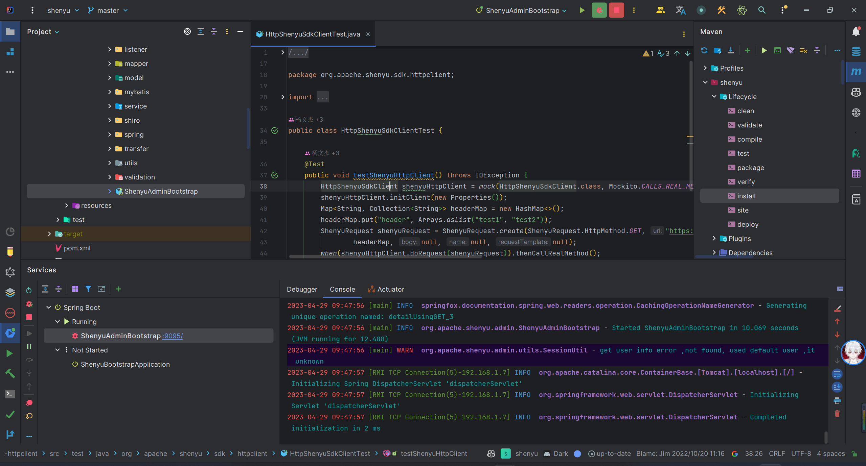Click the debug ShenyuAdminBootstrap bug icon
This screenshot has height=466, width=866.
pos(599,10)
